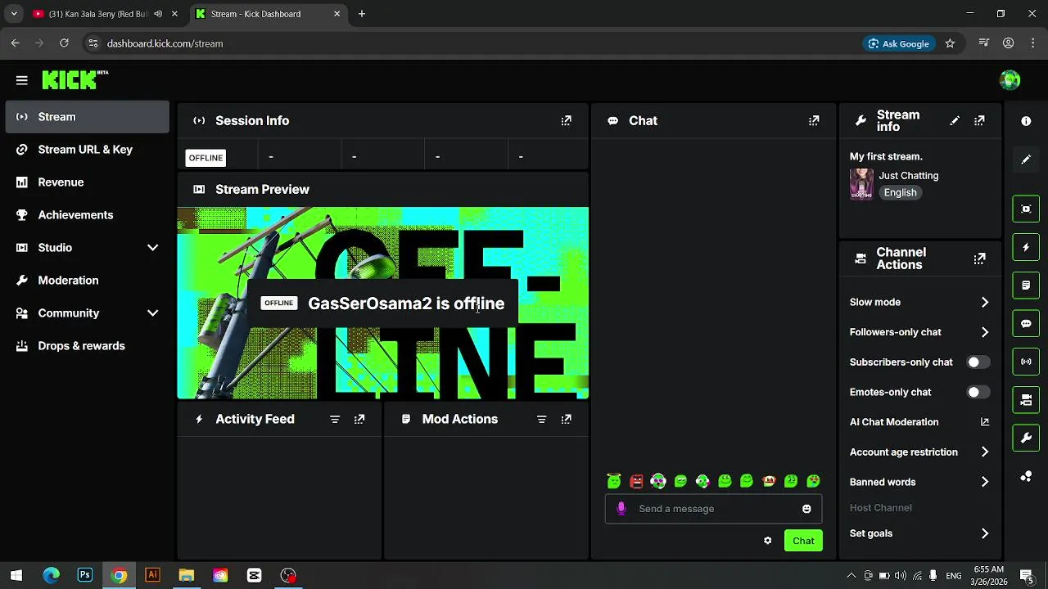Screen dimensions: 1048x589
Task: Open Banned words settings
Action: tap(919, 482)
